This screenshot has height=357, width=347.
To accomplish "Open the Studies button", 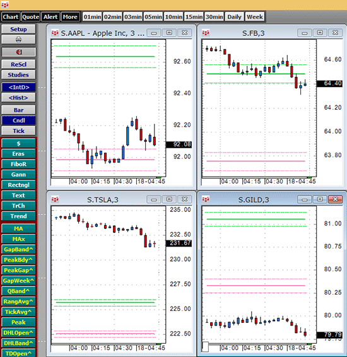I will coord(18,74).
